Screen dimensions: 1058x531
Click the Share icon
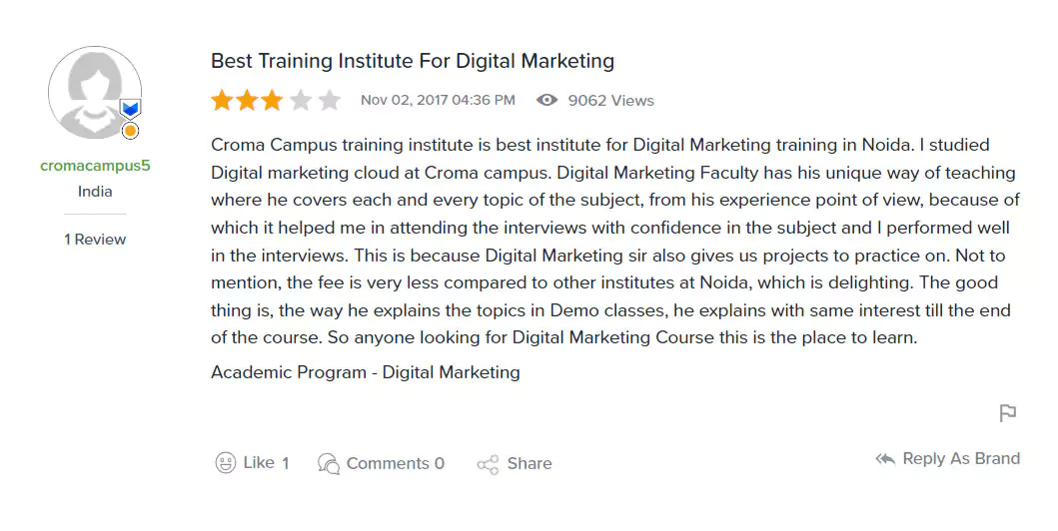(488, 464)
